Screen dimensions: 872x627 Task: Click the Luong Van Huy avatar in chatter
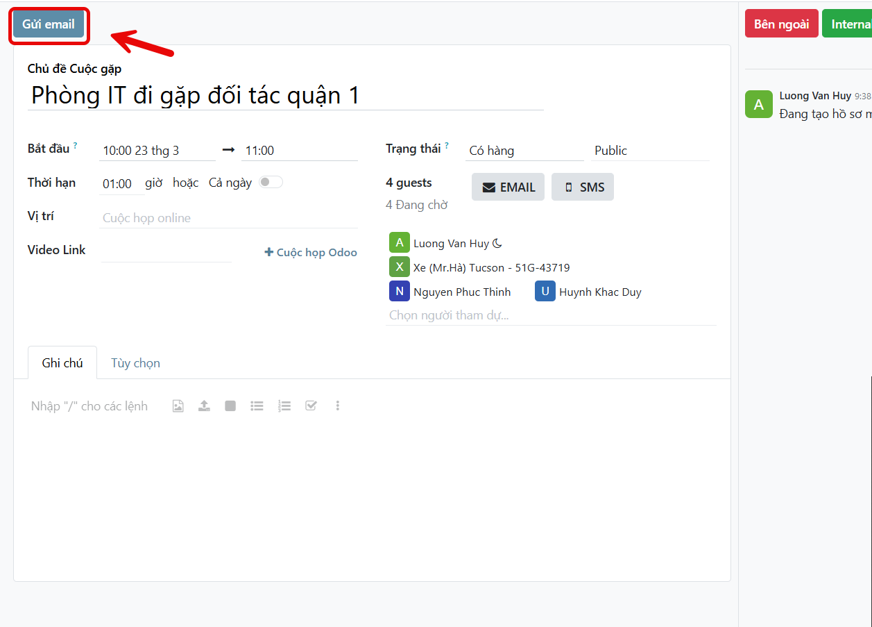[758, 104]
